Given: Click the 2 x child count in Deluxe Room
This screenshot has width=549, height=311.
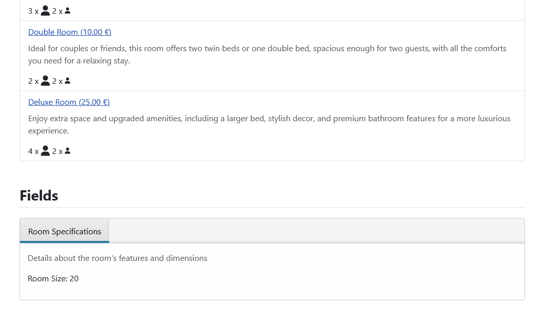Looking at the screenshot, I should (57, 151).
